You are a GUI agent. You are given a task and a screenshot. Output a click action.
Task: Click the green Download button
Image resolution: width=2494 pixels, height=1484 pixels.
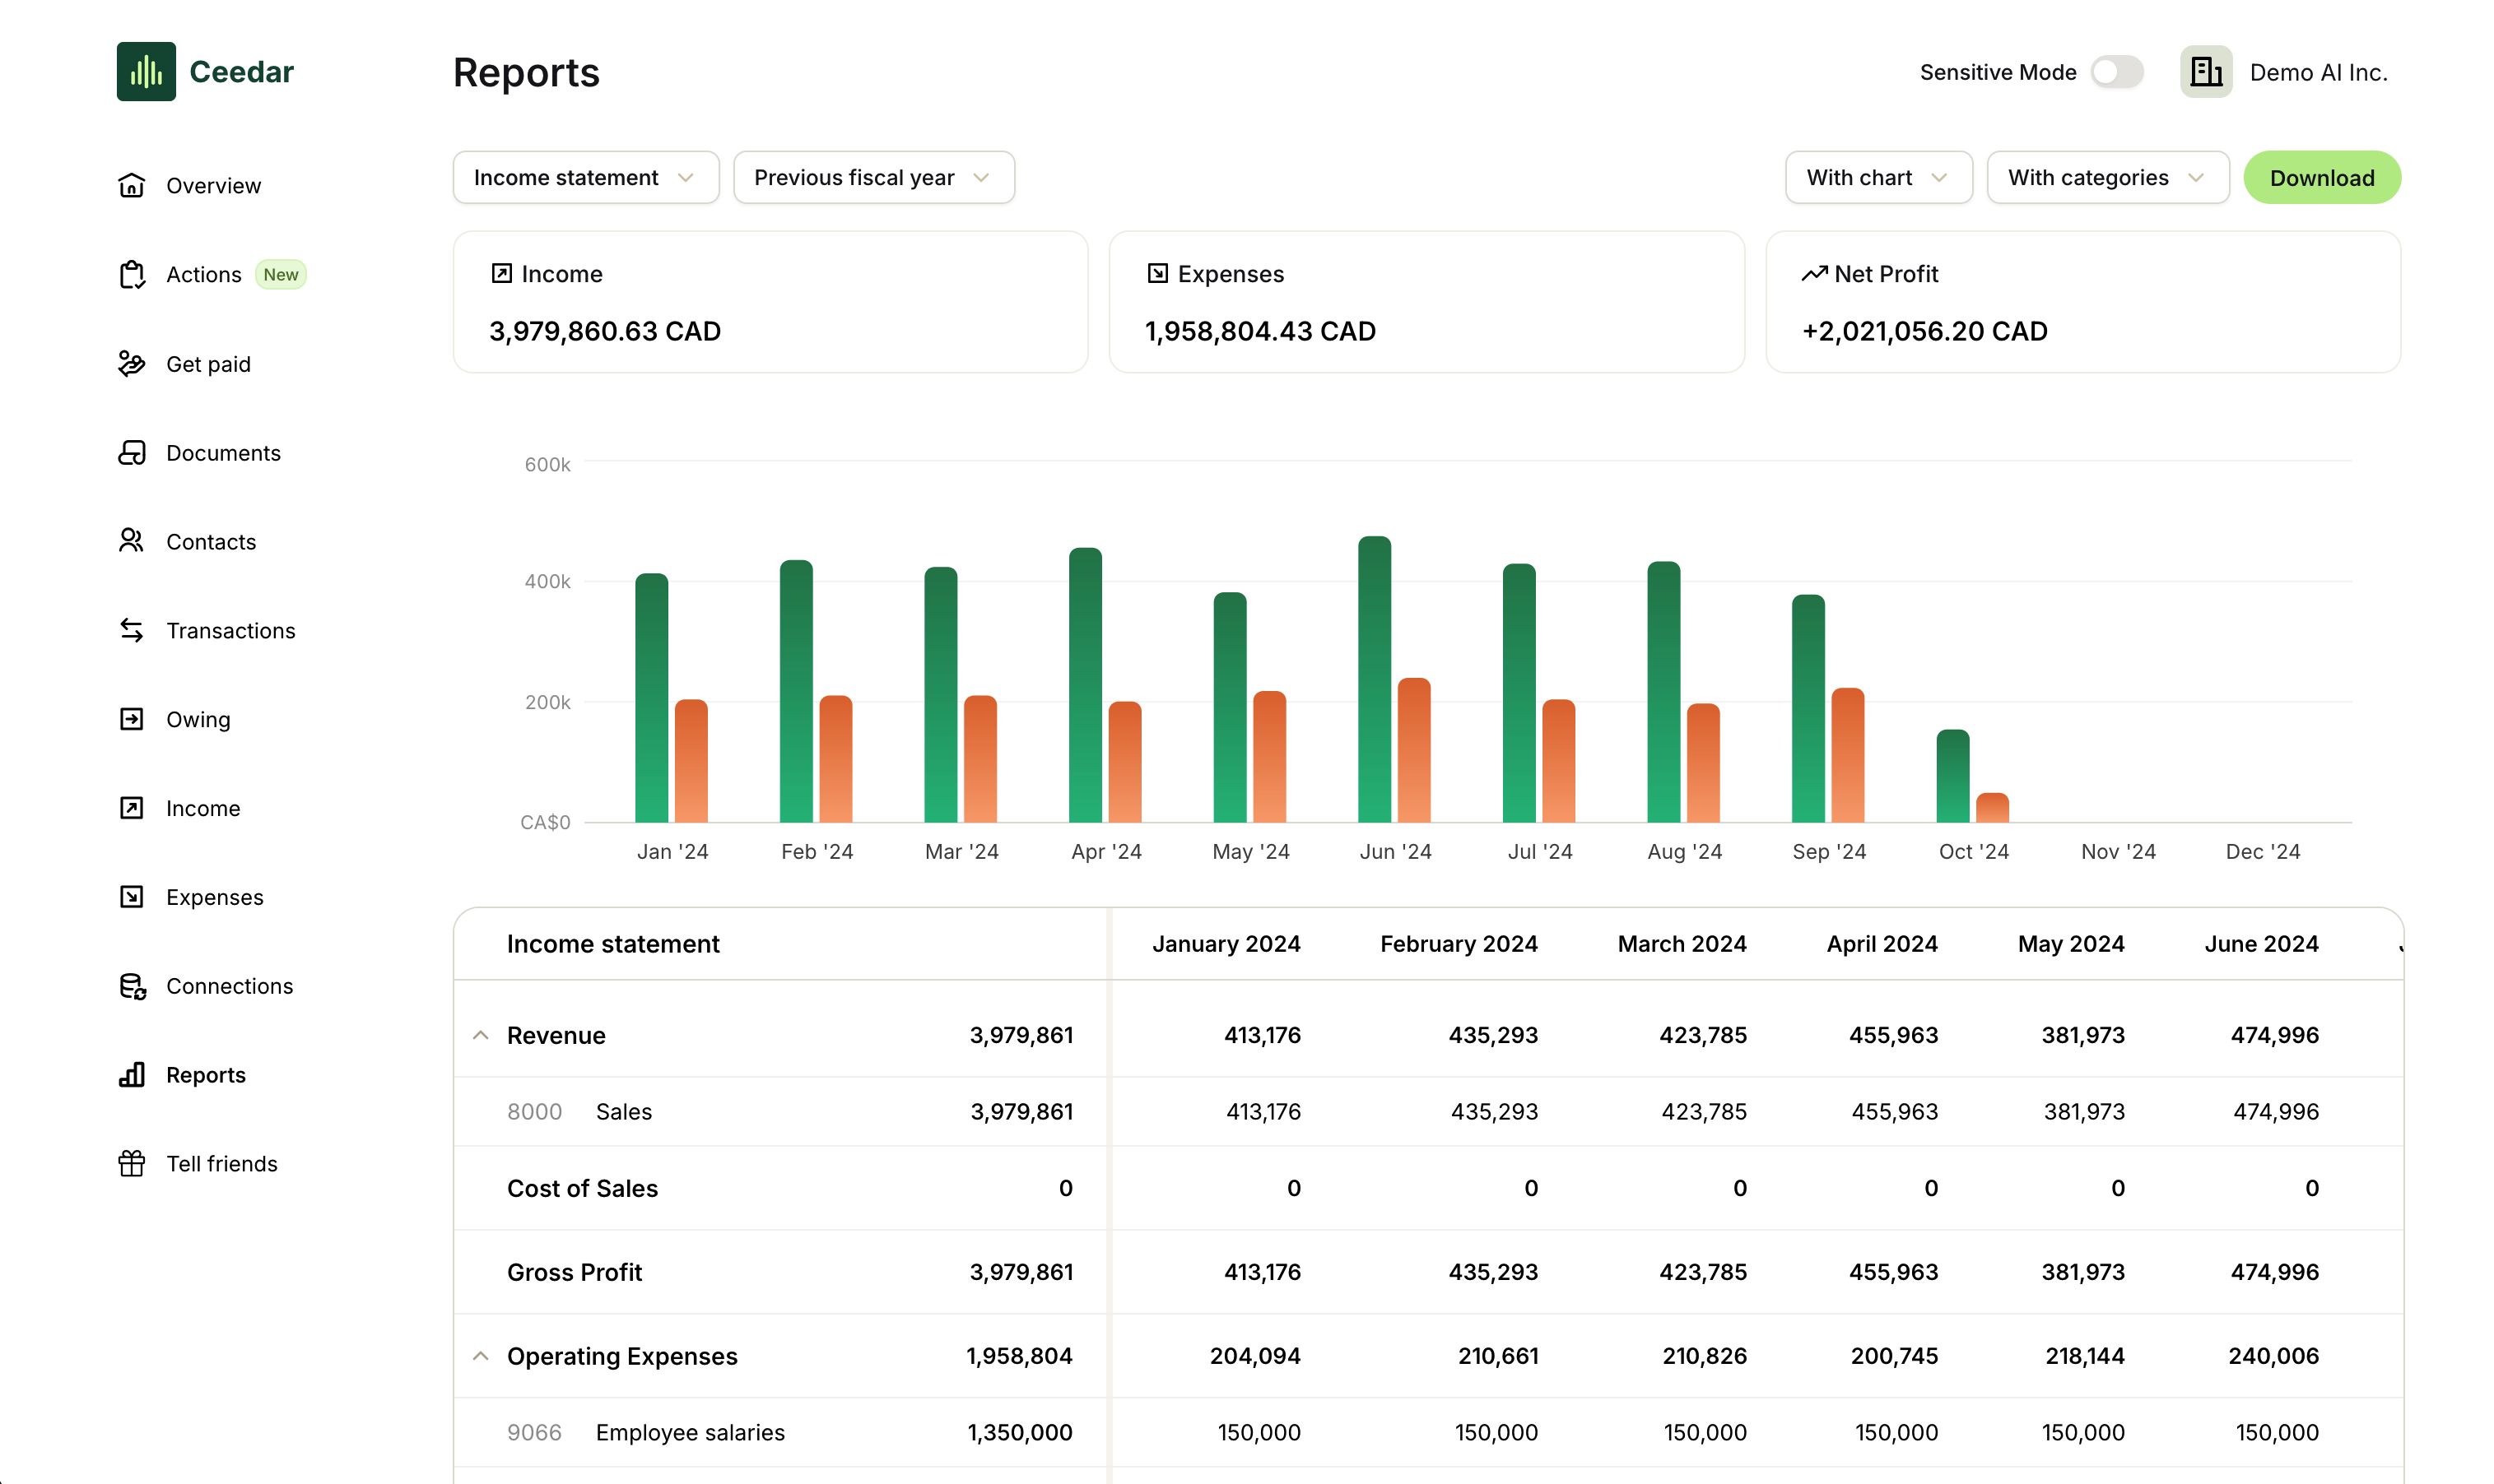coord(2321,178)
